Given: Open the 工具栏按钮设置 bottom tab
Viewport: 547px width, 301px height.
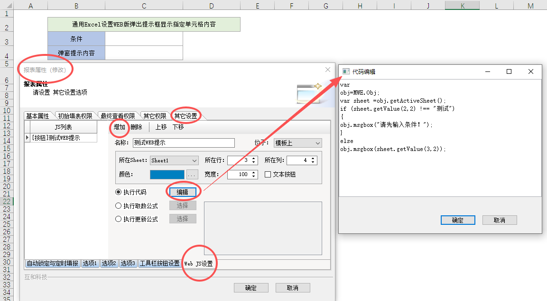Looking at the screenshot, I should pyautogui.click(x=159, y=264).
